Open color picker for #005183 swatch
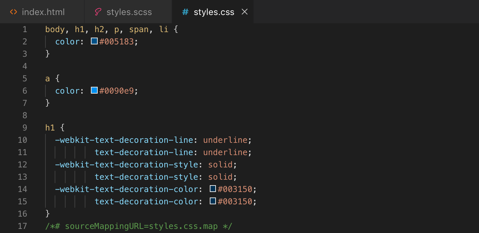The image size is (479, 233). pos(94,41)
